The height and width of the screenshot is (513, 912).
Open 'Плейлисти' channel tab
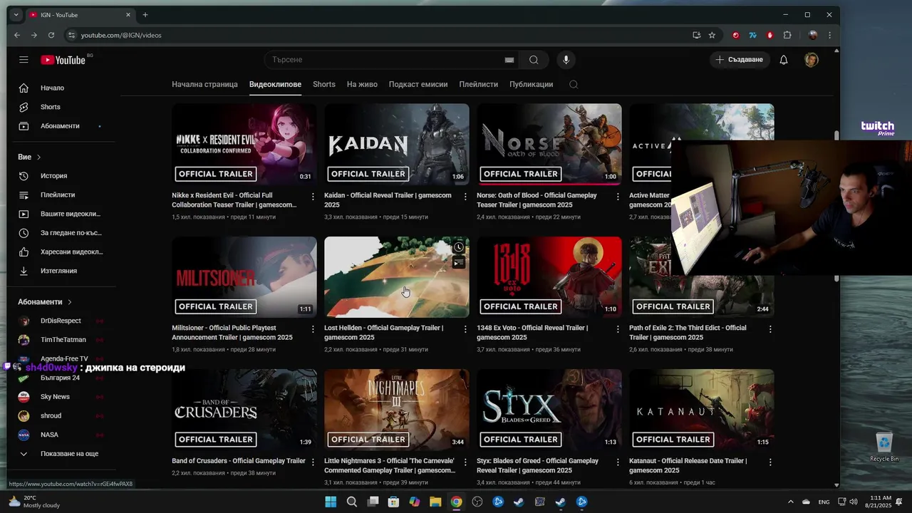479,84
